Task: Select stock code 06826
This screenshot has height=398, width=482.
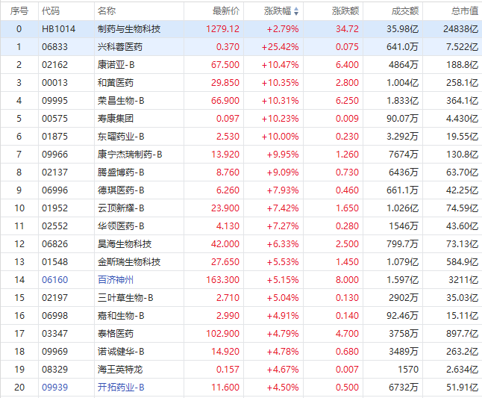Action: (x=54, y=244)
